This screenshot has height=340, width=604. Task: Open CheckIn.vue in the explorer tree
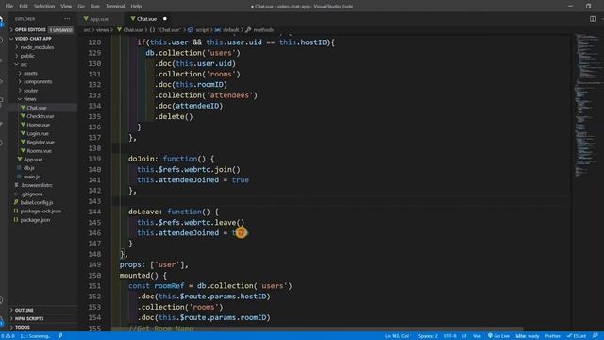40,116
